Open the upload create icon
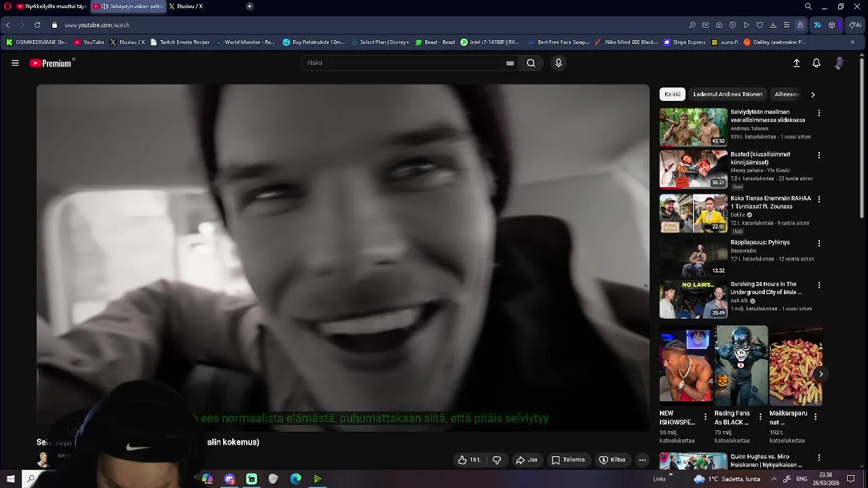Viewport: 868px width, 488px height. point(797,63)
